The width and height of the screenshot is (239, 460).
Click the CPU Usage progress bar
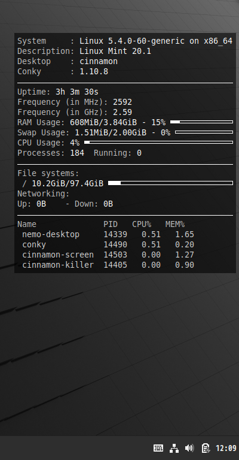(x=158, y=143)
